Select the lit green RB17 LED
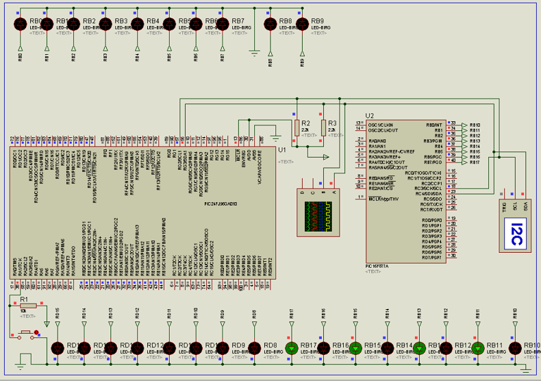The width and height of the screenshot is (541, 381). 292,348
